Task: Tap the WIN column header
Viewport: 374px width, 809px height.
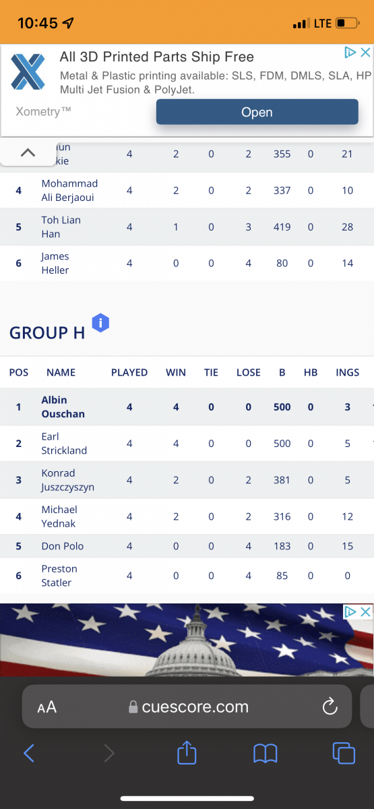Action: point(176,372)
